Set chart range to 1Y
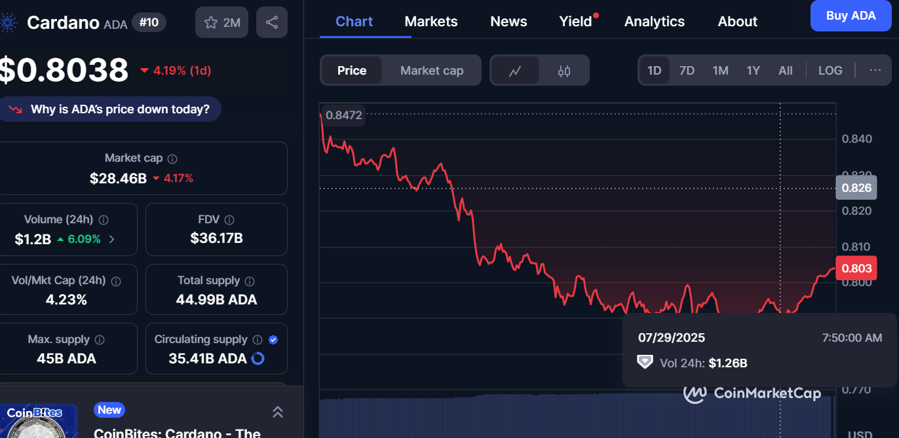Screen dimensions: 899x438 point(754,70)
